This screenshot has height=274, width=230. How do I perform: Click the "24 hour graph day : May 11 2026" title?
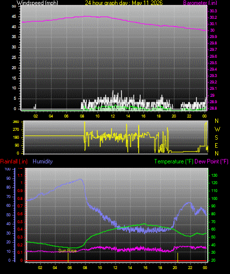tap(124, 2)
